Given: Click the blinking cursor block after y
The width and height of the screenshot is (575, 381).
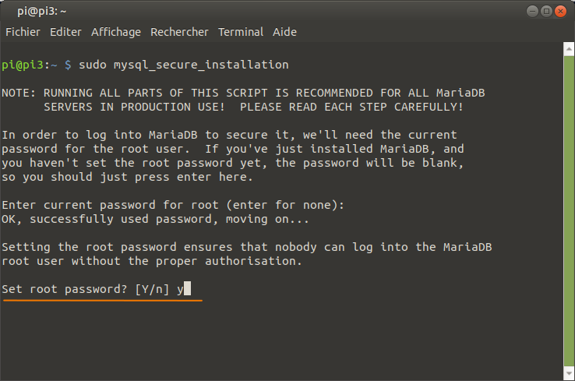Looking at the screenshot, I should [x=188, y=288].
